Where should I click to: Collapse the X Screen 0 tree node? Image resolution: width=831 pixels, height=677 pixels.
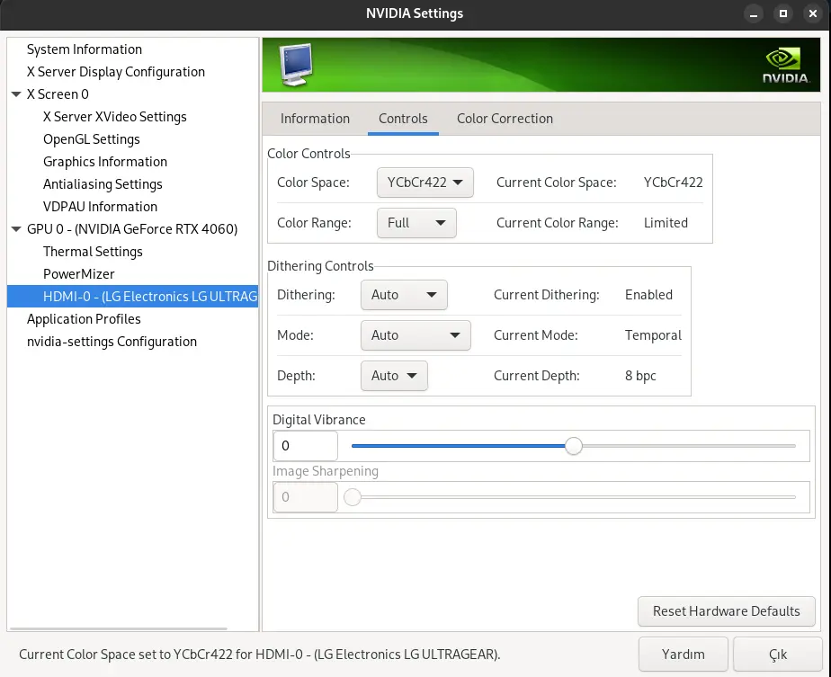[16, 94]
